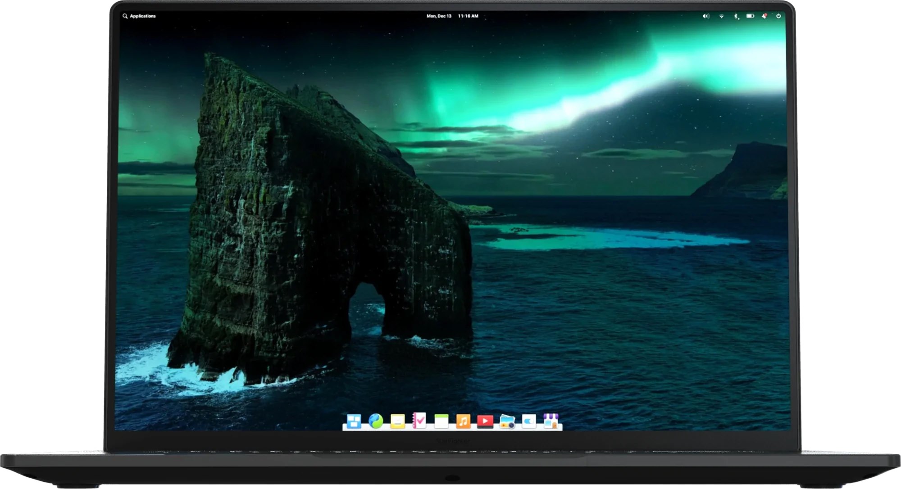Image resolution: width=901 pixels, height=489 pixels.
Task: Open the sound volume indicator
Action: click(706, 16)
